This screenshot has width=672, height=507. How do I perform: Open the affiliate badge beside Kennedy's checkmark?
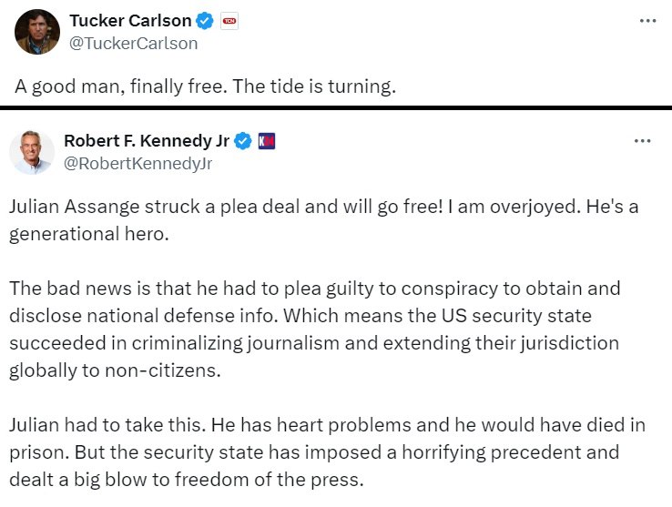[x=267, y=141]
